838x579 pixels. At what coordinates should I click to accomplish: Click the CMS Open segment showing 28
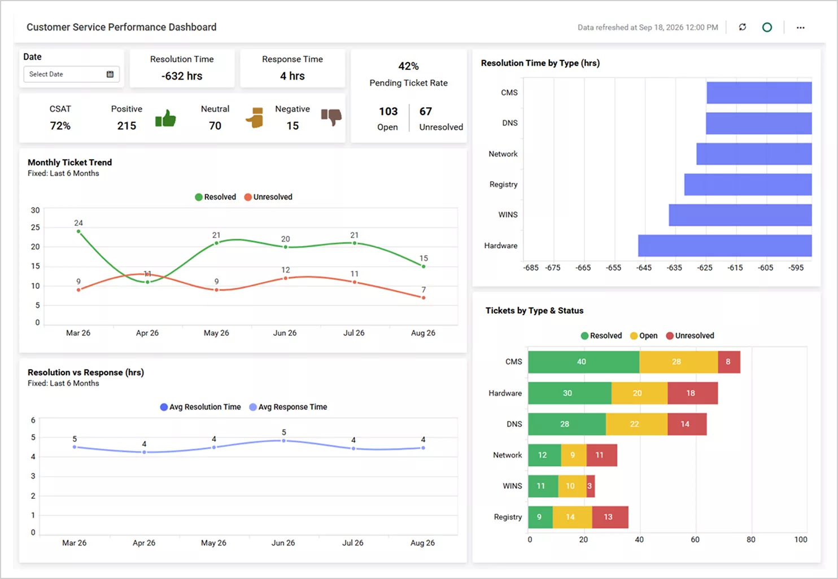[679, 362]
